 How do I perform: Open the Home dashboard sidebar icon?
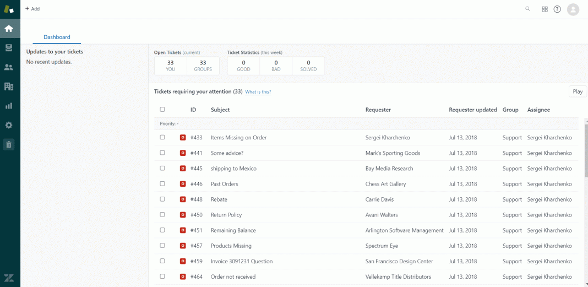[x=9, y=29]
